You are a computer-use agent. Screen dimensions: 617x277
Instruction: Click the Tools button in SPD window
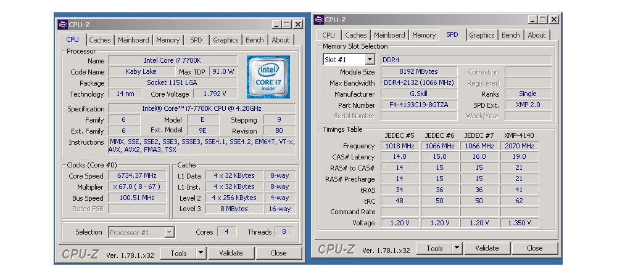pyautogui.click(x=434, y=248)
